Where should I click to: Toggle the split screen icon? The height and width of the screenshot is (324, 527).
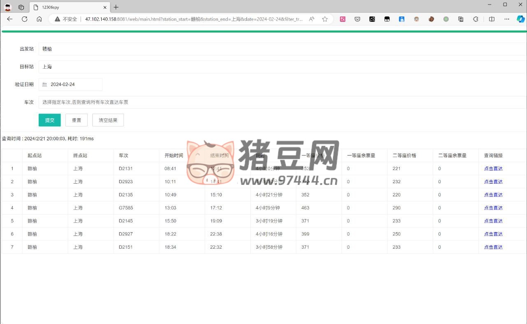pyautogui.click(x=492, y=19)
